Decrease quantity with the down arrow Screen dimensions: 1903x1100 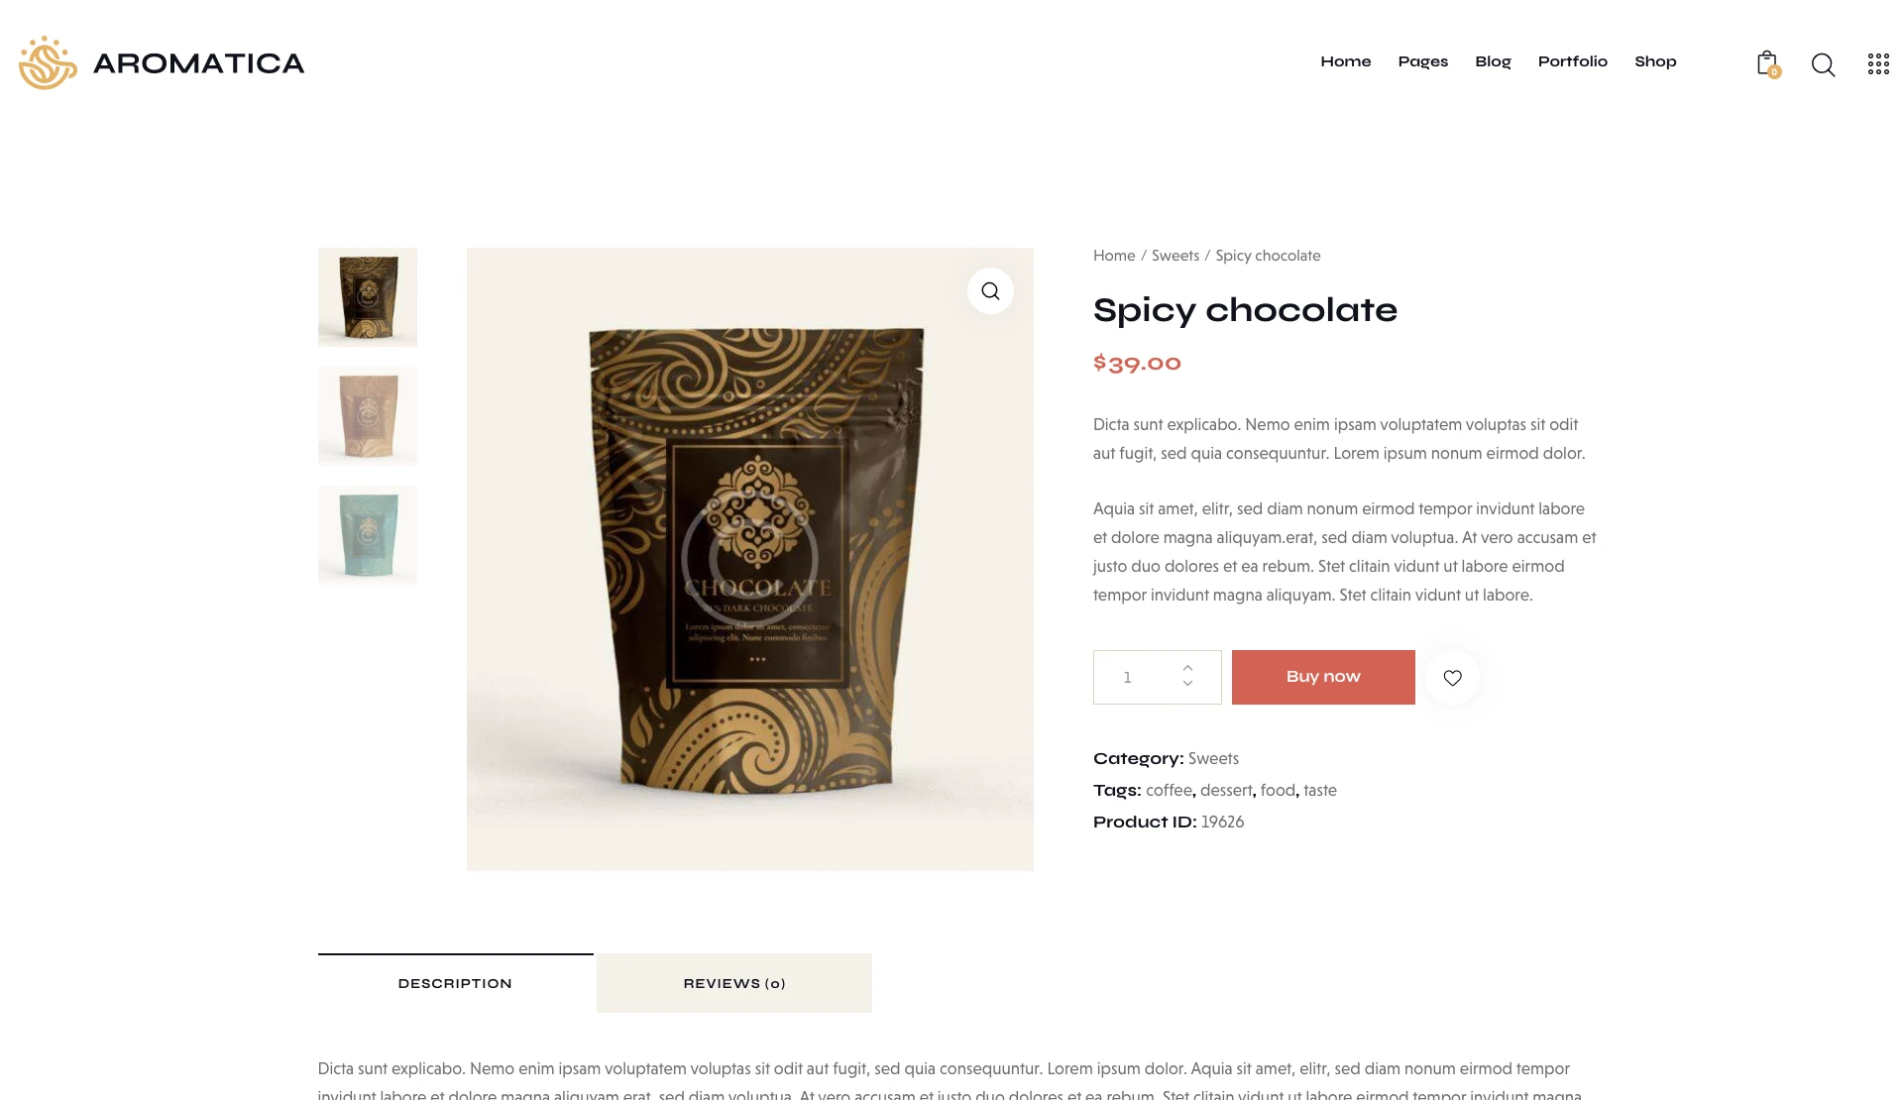(x=1187, y=684)
